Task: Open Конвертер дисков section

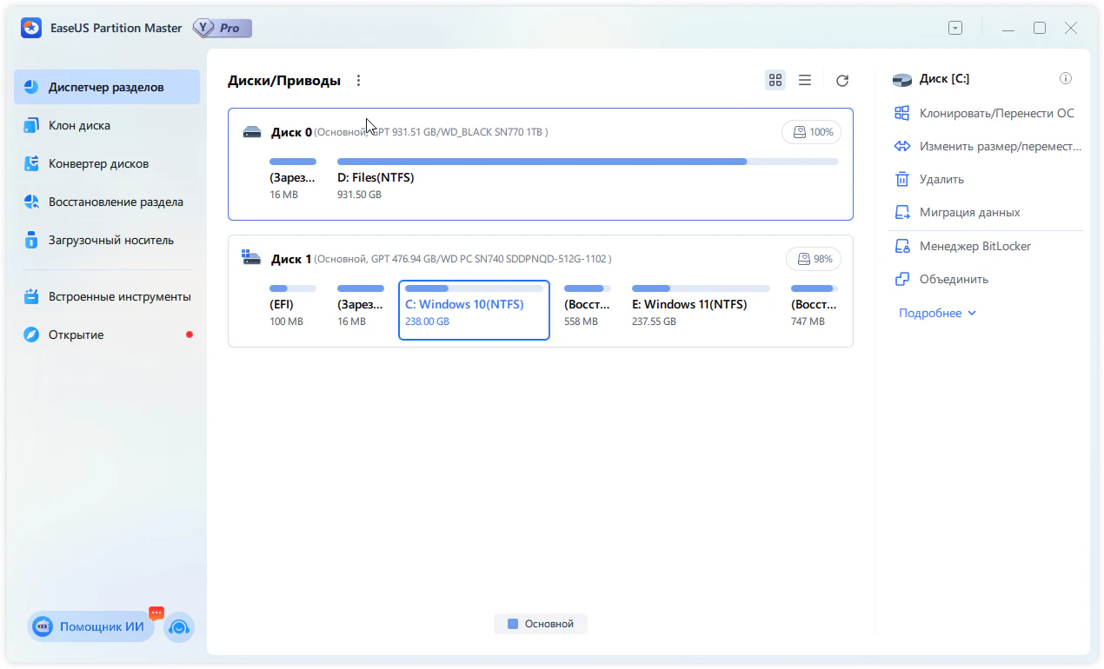Action: point(98,164)
